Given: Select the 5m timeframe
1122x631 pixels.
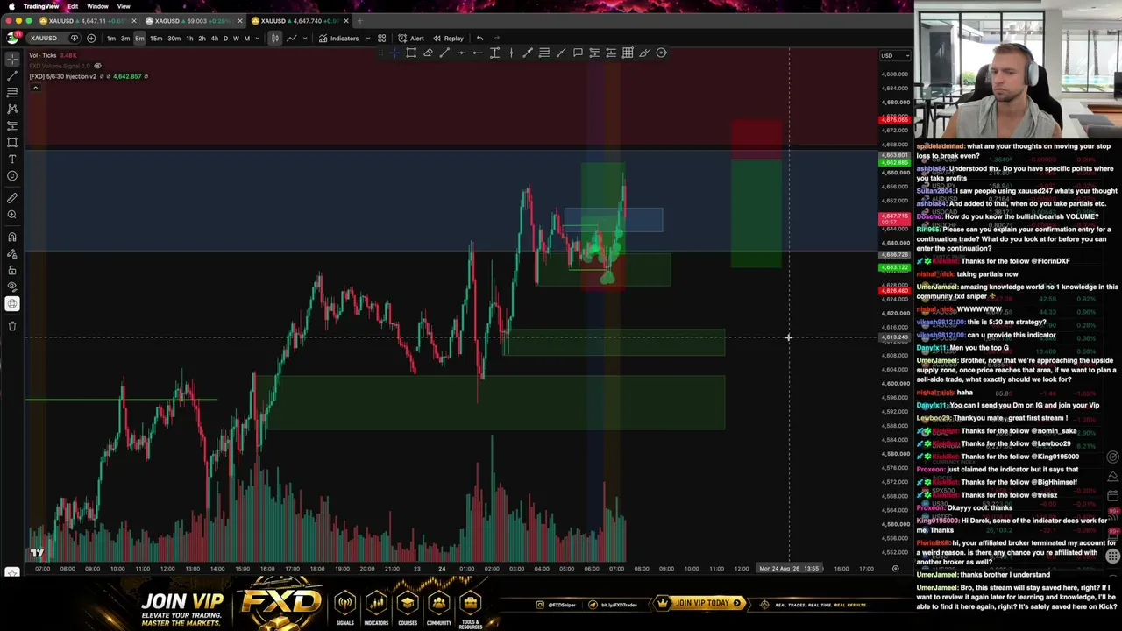Looking at the screenshot, I should click(139, 39).
